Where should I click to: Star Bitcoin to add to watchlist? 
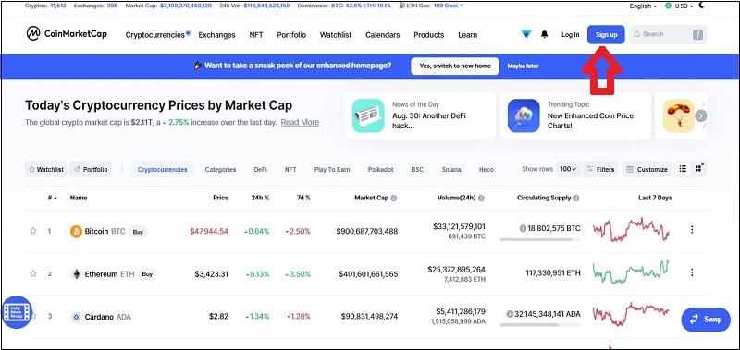(x=33, y=231)
